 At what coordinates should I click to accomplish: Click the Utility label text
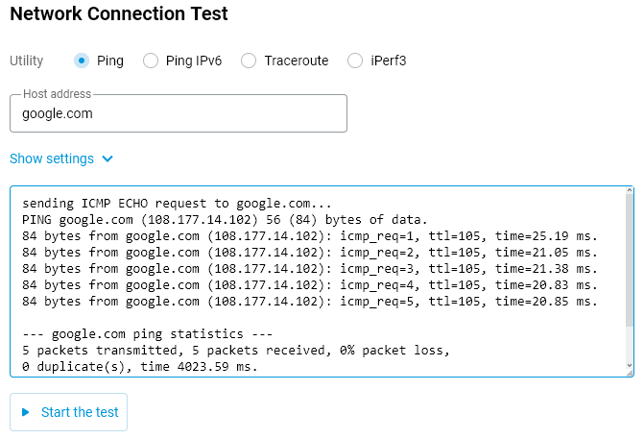[x=27, y=61]
